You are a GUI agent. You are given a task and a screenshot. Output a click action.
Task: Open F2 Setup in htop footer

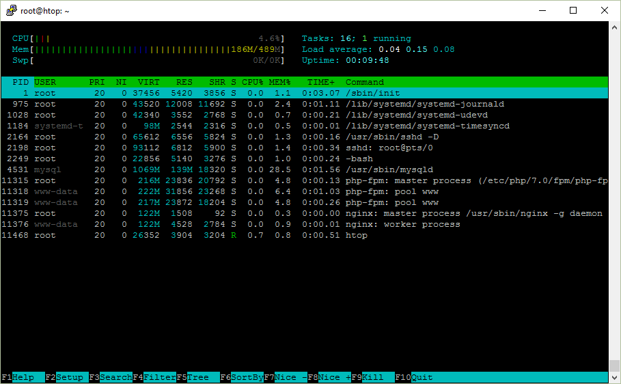pos(70,377)
